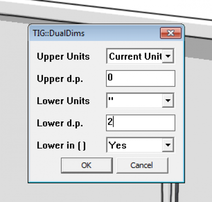Click the Lower in ( ) label
Image resolution: width=212 pixels, height=202 pixels.
click(x=61, y=146)
